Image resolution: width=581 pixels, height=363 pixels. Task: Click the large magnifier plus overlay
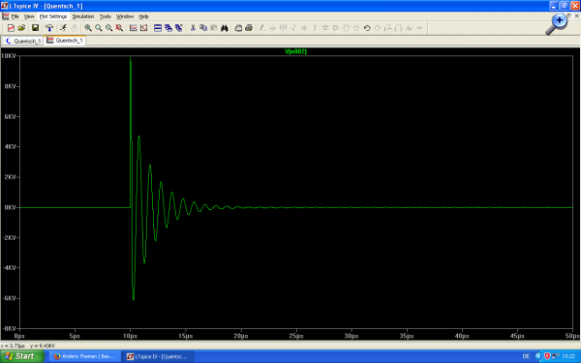(556, 24)
